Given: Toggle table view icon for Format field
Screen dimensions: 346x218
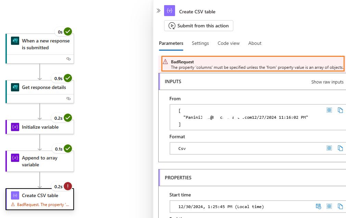Looking at the screenshot, I should coord(329,148).
